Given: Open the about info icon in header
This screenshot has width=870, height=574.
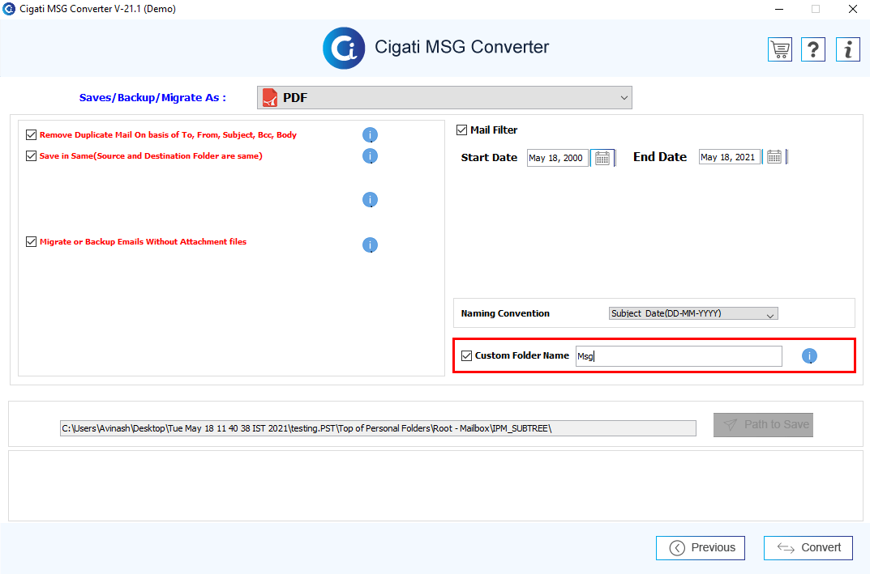Looking at the screenshot, I should click(848, 50).
